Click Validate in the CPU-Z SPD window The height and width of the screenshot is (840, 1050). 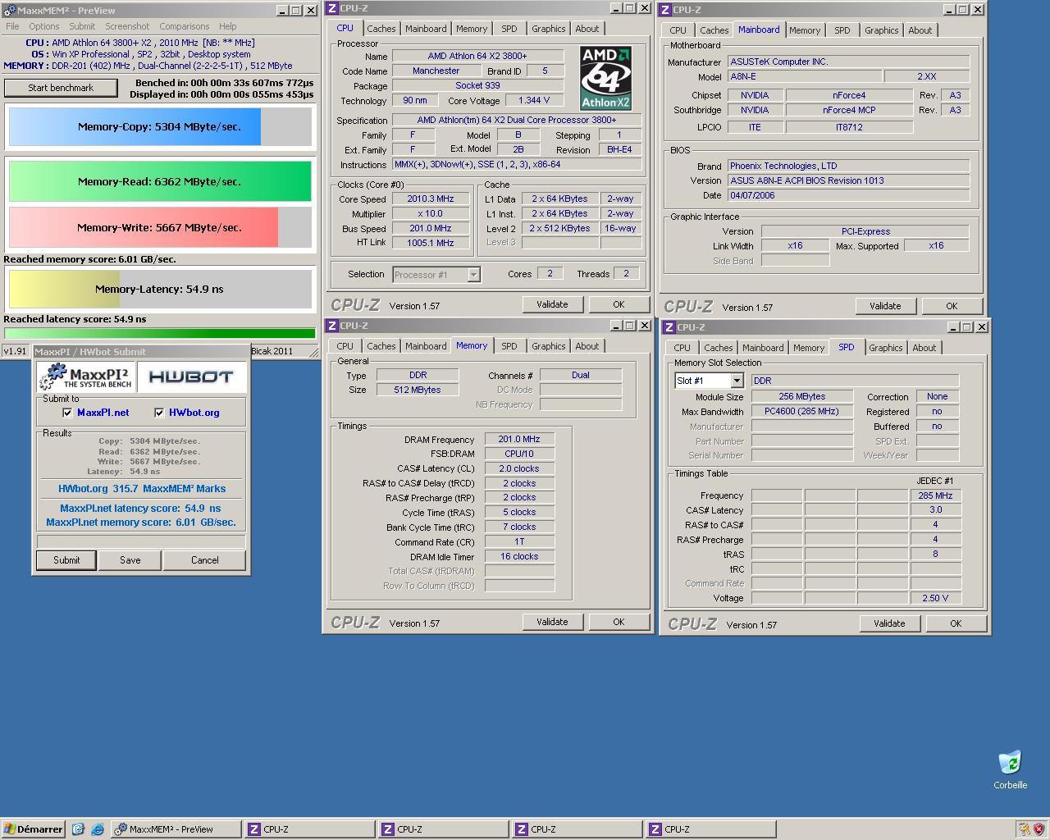tap(889, 623)
